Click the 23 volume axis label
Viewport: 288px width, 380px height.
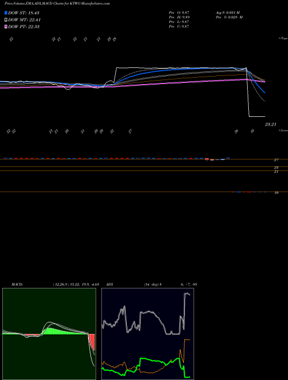[x=276, y=168]
